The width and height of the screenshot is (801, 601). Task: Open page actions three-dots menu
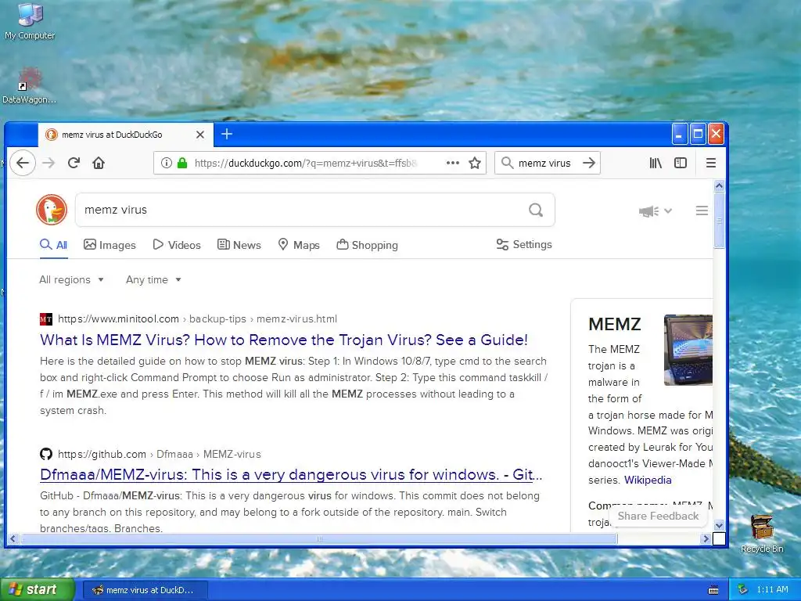click(453, 163)
